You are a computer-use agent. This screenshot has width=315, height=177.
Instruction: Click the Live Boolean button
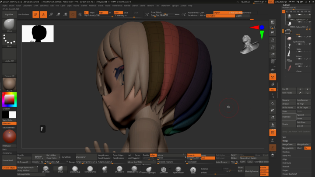[x=24, y=14]
